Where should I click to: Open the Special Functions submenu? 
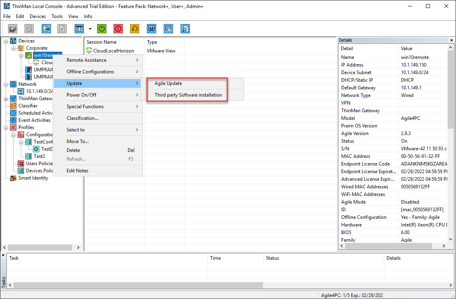pos(98,107)
